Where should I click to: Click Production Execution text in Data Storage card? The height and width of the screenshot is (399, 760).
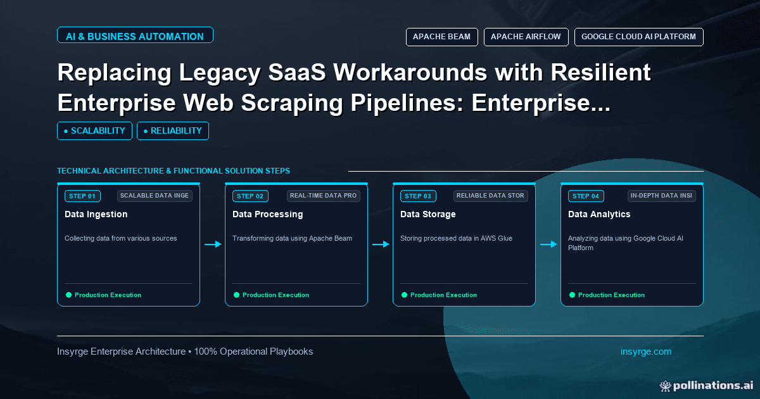point(444,295)
